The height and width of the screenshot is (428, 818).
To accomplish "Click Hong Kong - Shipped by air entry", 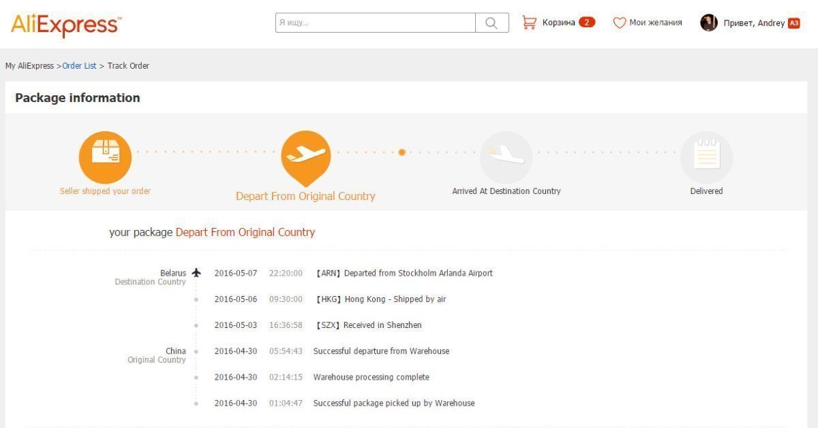I will point(380,299).
